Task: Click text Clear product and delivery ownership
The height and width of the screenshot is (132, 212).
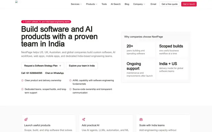Action: 43,81
